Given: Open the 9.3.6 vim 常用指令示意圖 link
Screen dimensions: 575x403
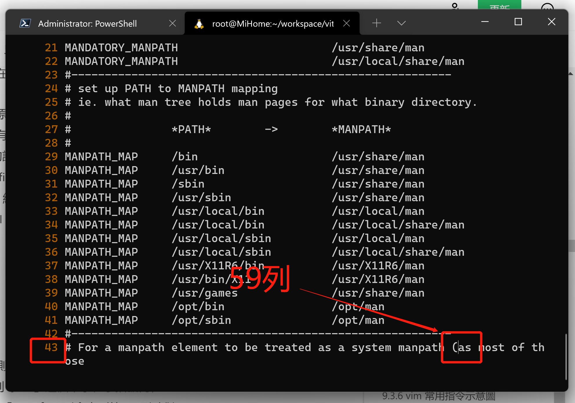Looking at the screenshot, I should point(438,396).
